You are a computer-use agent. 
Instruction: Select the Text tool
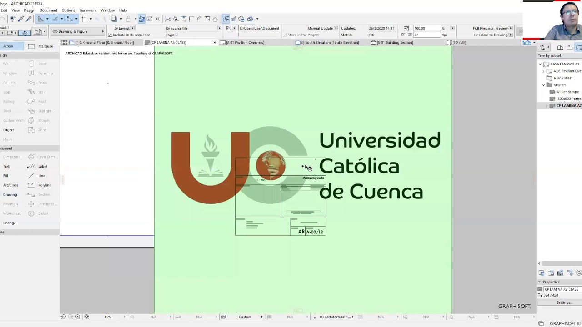point(6,166)
